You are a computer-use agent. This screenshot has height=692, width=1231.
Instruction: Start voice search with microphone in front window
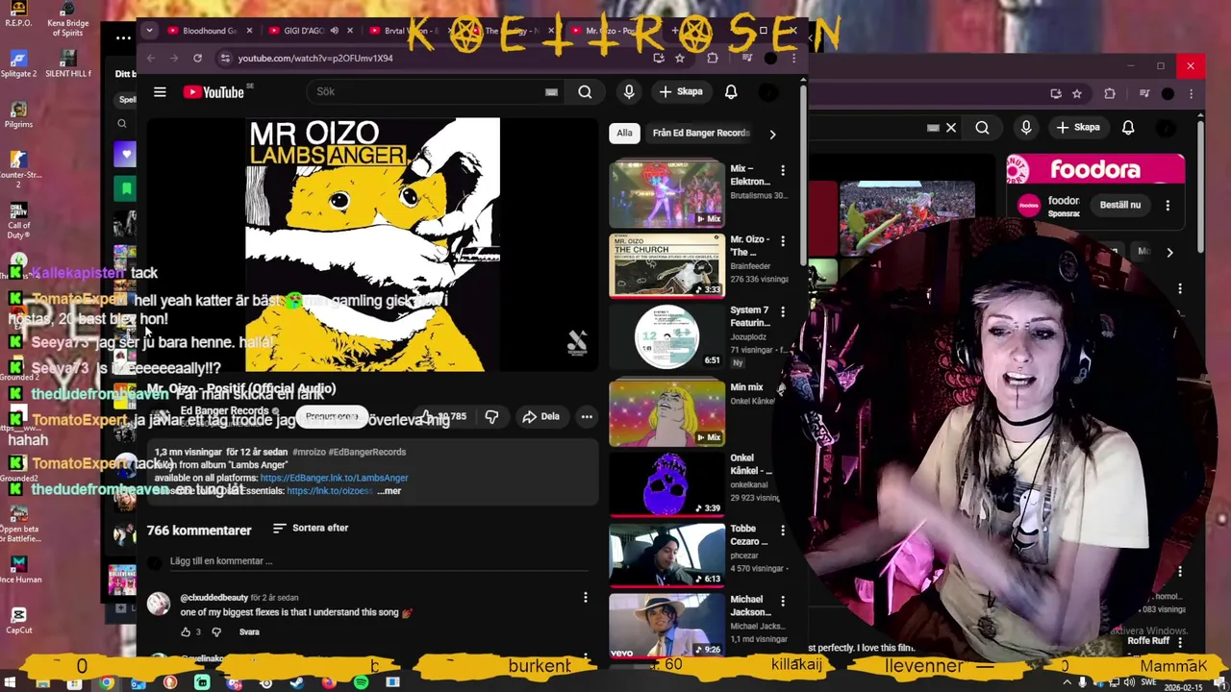point(629,91)
